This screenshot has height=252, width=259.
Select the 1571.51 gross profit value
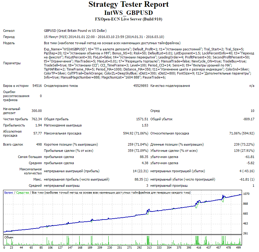coord(142,119)
